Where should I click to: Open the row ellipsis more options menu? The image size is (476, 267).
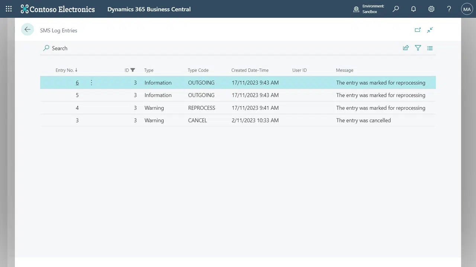point(91,82)
